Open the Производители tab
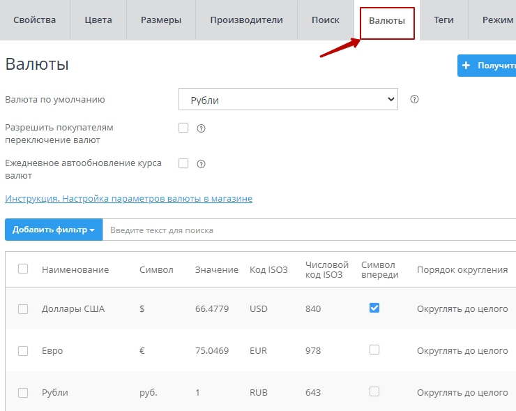 click(x=246, y=20)
